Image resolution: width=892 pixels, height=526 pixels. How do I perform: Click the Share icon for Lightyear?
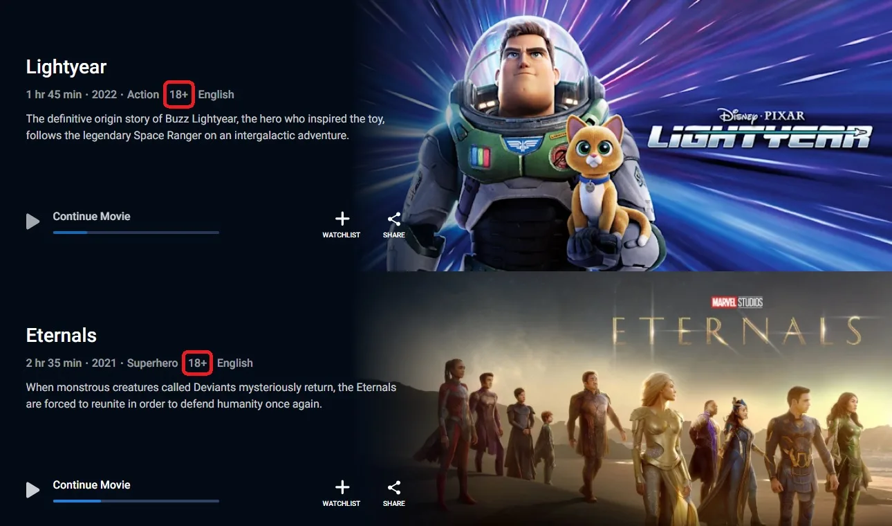(x=394, y=219)
